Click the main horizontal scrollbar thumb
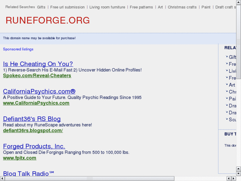 (90, 179)
